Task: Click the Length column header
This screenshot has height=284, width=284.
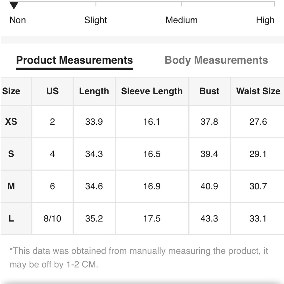Action: pyautogui.click(x=94, y=91)
